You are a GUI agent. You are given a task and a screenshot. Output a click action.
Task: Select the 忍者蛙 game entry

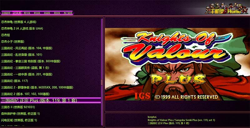tap(6, 35)
